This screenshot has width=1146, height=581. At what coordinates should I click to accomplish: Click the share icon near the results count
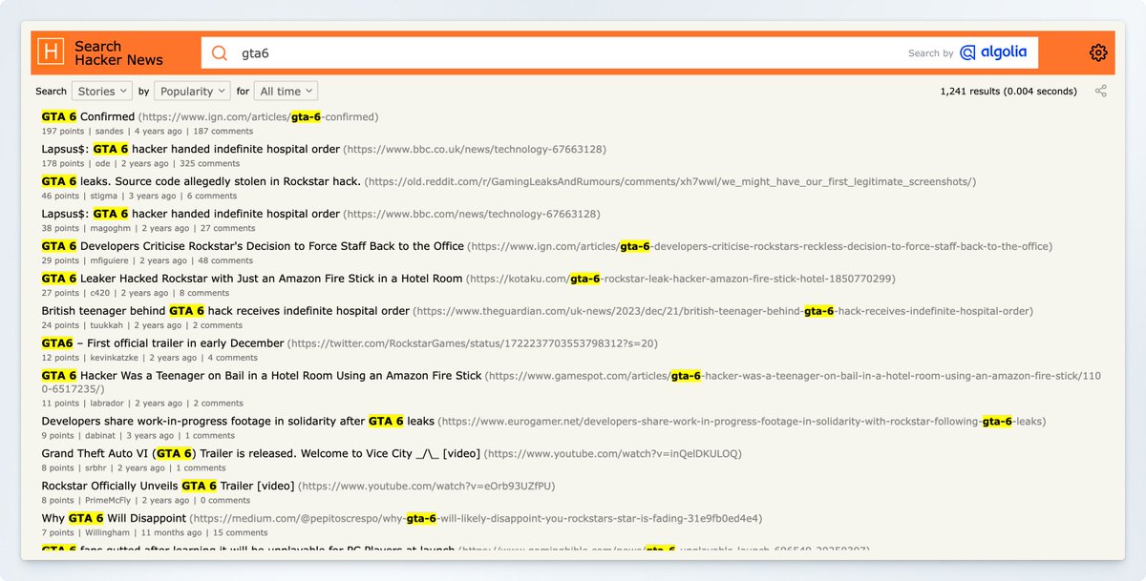pyautogui.click(x=1100, y=90)
